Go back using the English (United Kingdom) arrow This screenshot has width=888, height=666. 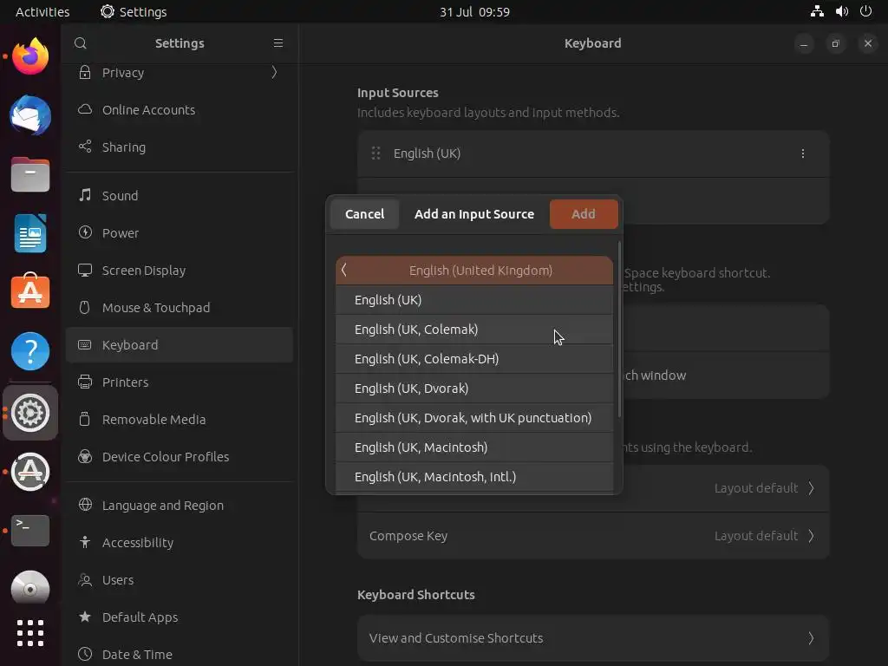click(344, 271)
